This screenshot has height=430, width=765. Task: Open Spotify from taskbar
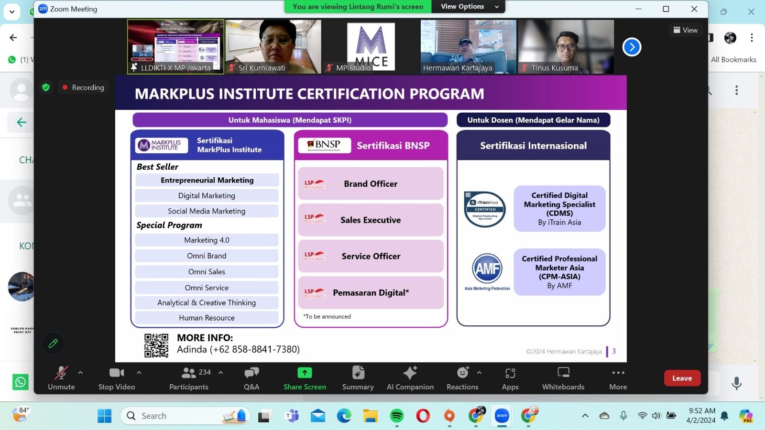tap(397, 416)
